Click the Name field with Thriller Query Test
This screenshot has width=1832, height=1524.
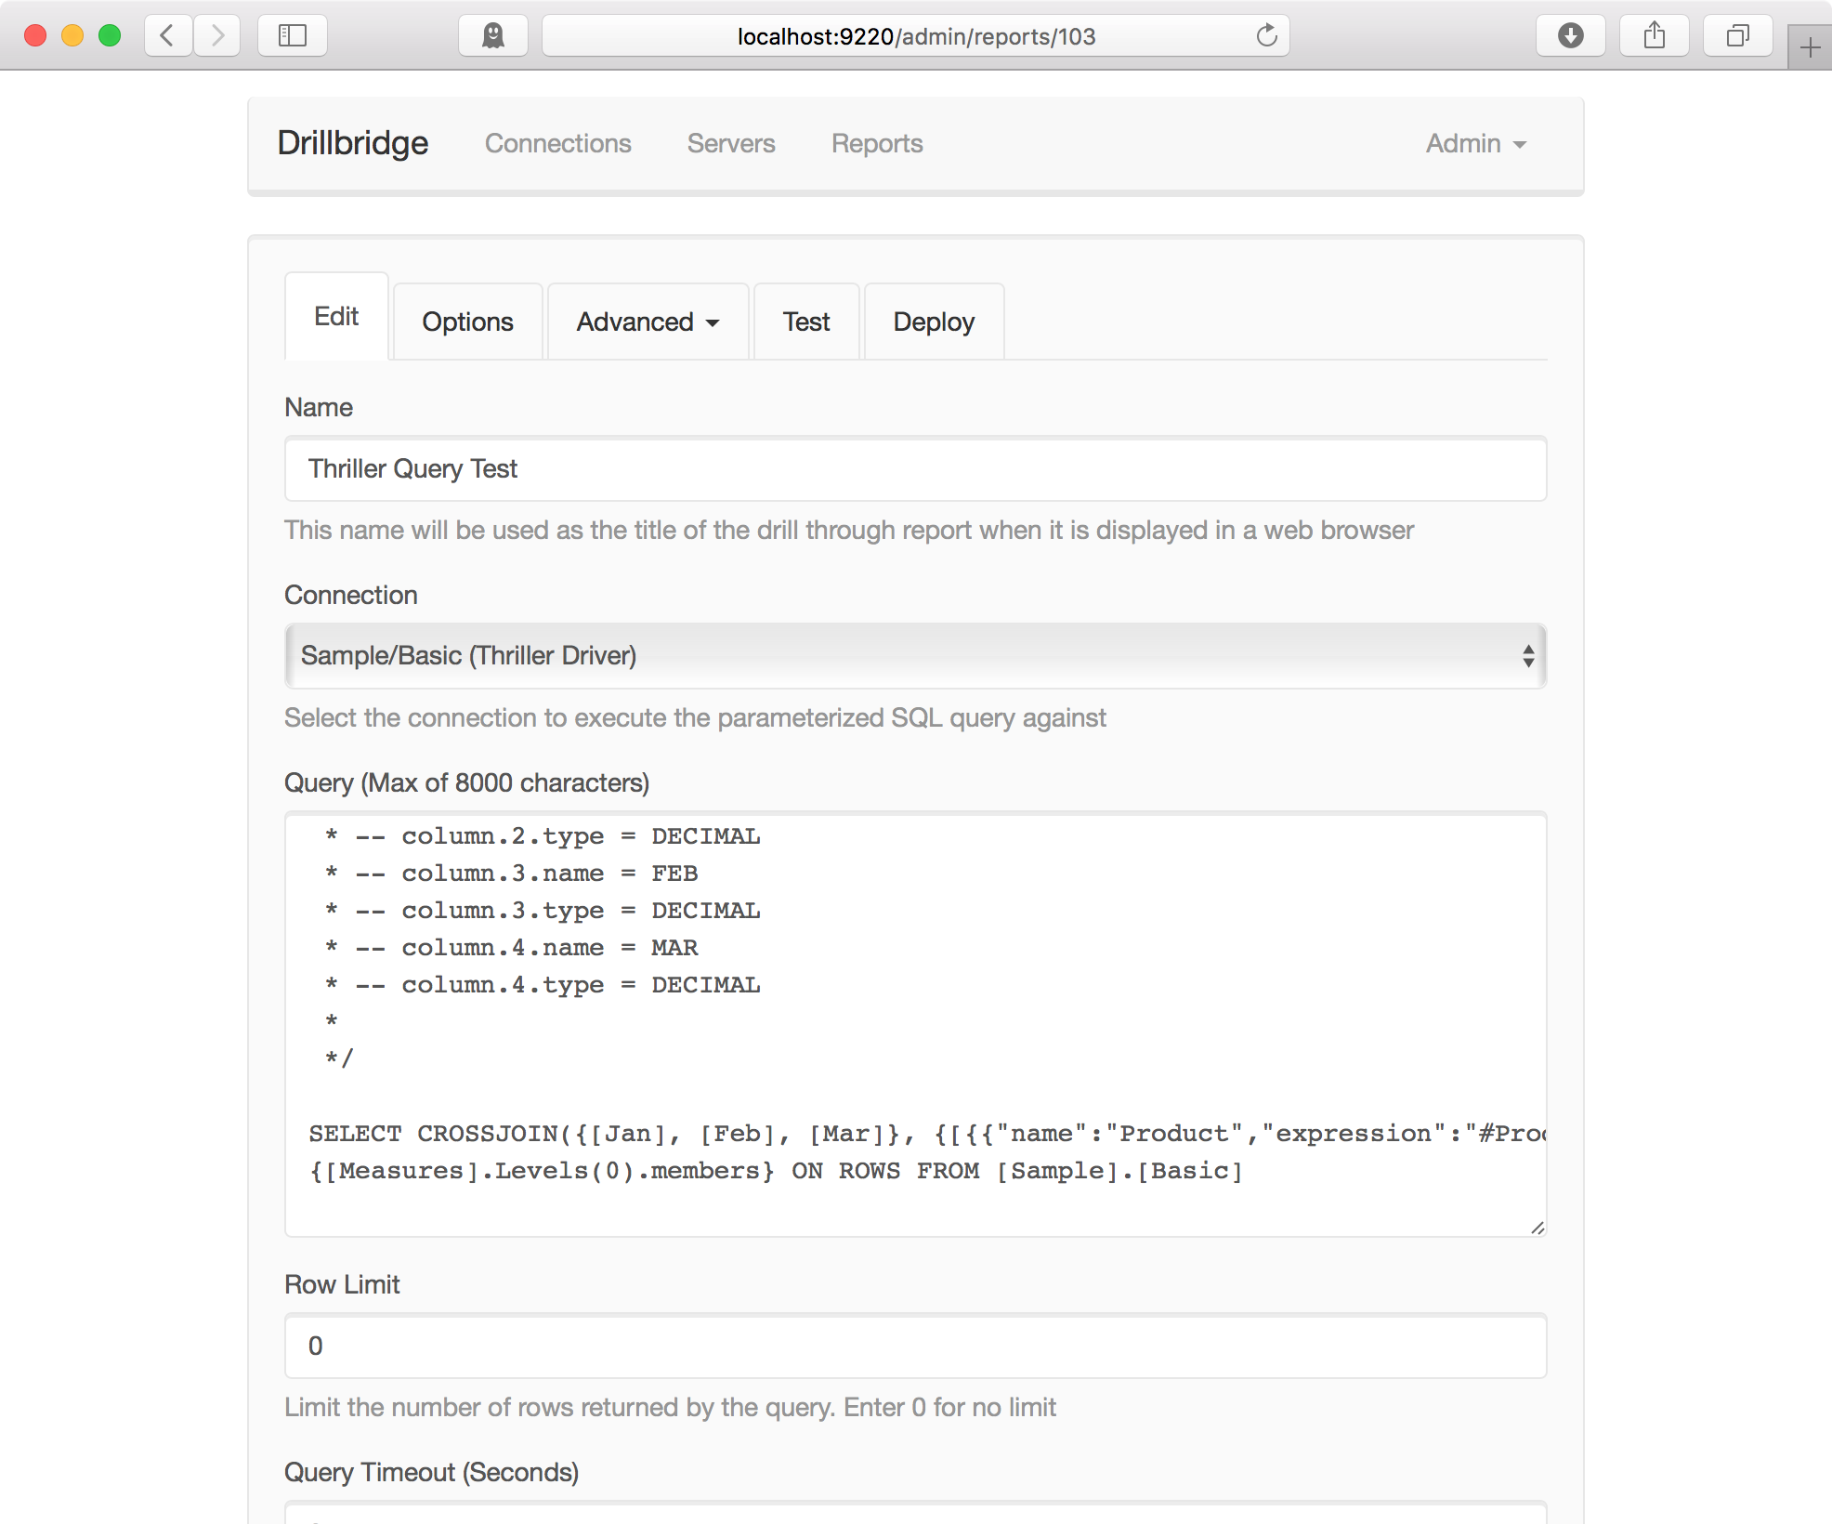(x=915, y=468)
